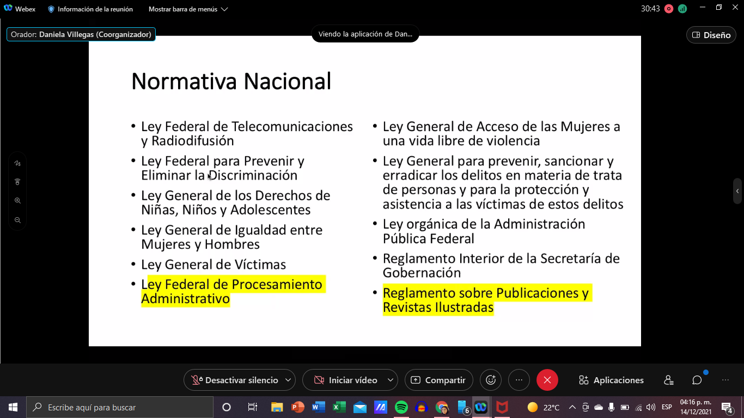Click the taskbar search box
Viewport: 744px width, 418px height.
tap(120, 407)
